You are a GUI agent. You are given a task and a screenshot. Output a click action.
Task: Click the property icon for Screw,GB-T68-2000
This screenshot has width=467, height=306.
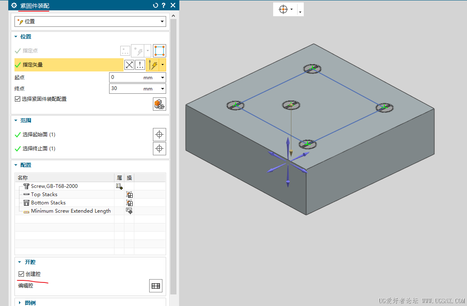pyautogui.click(x=119, y=186)
